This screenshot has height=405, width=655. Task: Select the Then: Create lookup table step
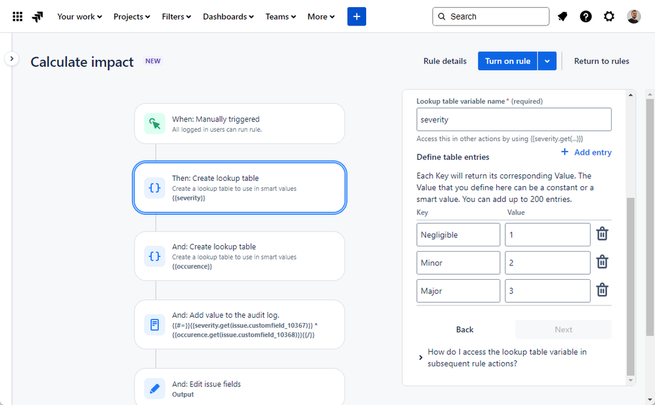pos(240,187)
